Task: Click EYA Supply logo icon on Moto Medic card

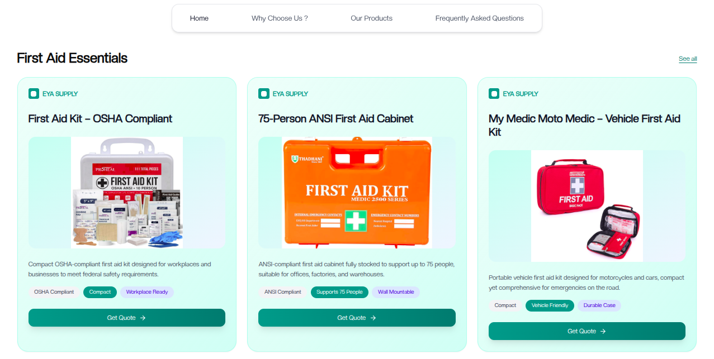Action: point(494,94)
